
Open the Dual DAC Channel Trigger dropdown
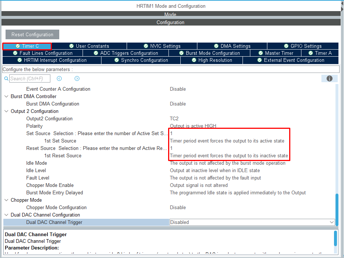click(x=252, y=222)
